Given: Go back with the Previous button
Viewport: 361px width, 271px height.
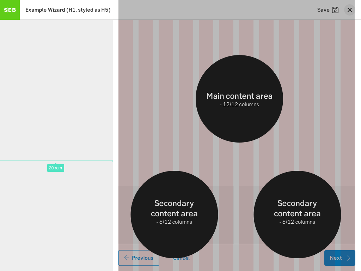Looking at the screenshot, I should click(x=139, y=258).
